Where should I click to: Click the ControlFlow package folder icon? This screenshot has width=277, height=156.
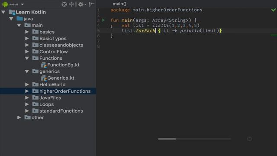pos(35,52)
